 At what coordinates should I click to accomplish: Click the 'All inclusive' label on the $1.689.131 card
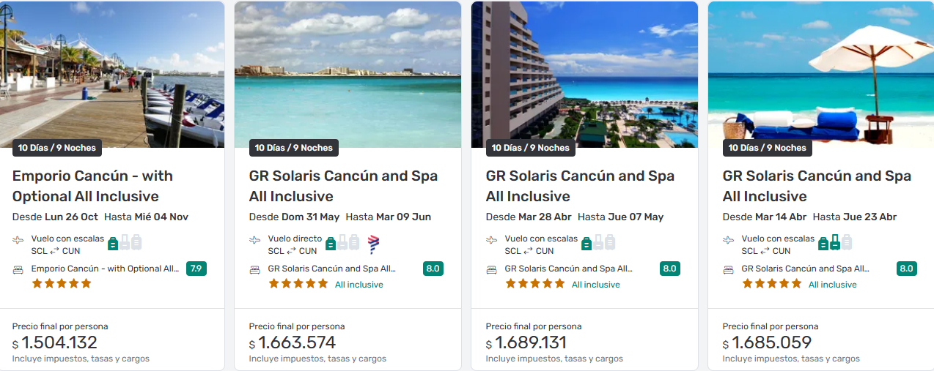(x=595, y=285)
